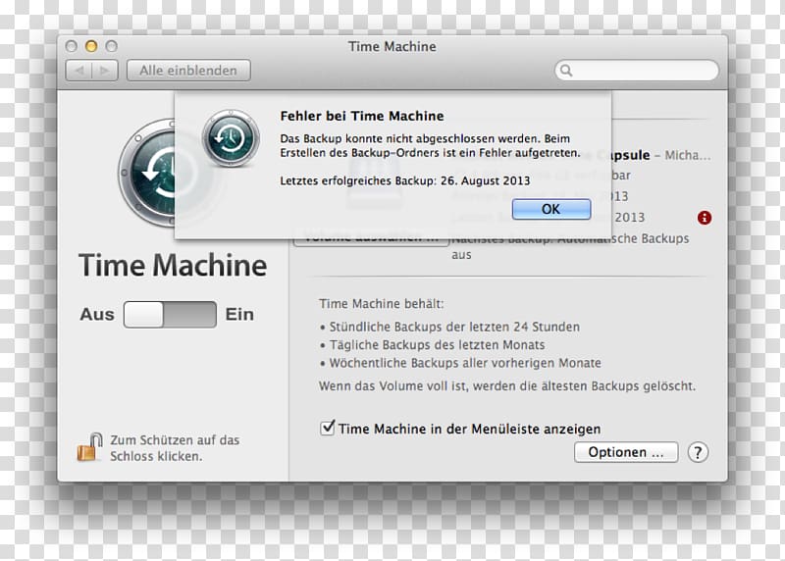This screenshot has height=561, width=785.
Task: Click 'Wenn das Volume voll ist' sentence
Action: (507, 385)
